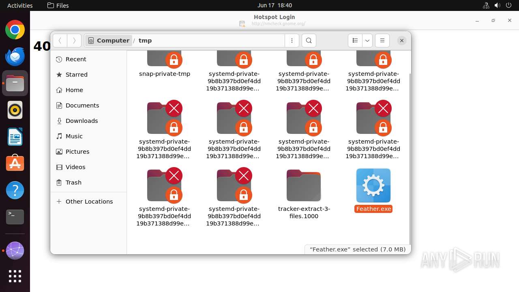This screenshot has height=292, width=519.
Task: Click the tracker-extract-3-files.1000 name label
Action: (x=304, y=213)
